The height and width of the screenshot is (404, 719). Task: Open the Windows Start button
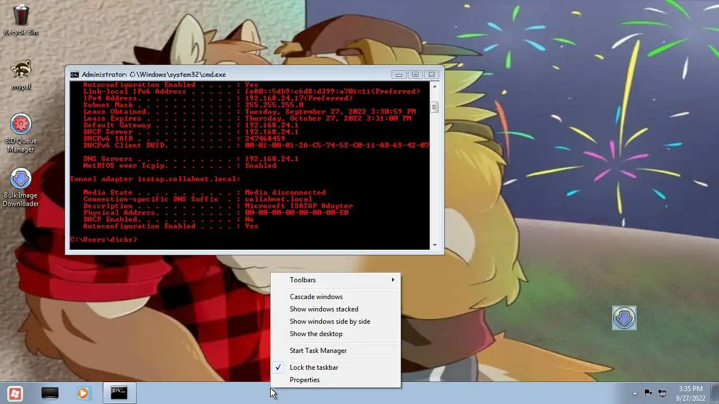point(15,393)
